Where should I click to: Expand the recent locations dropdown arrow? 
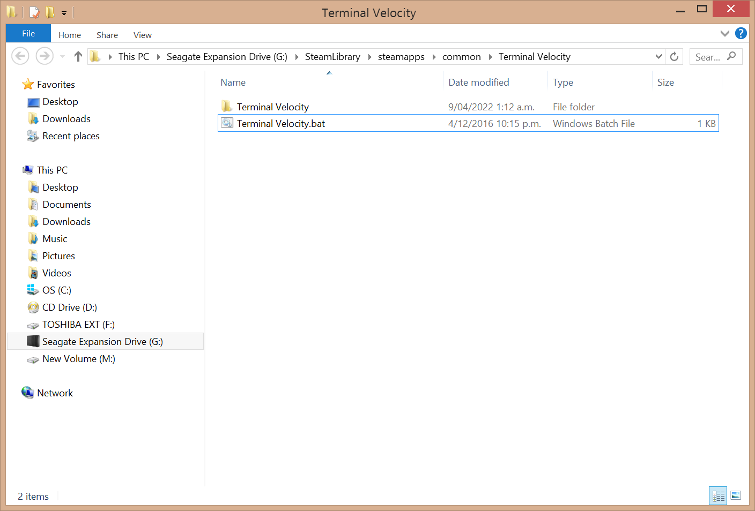[x=62, y=56]
